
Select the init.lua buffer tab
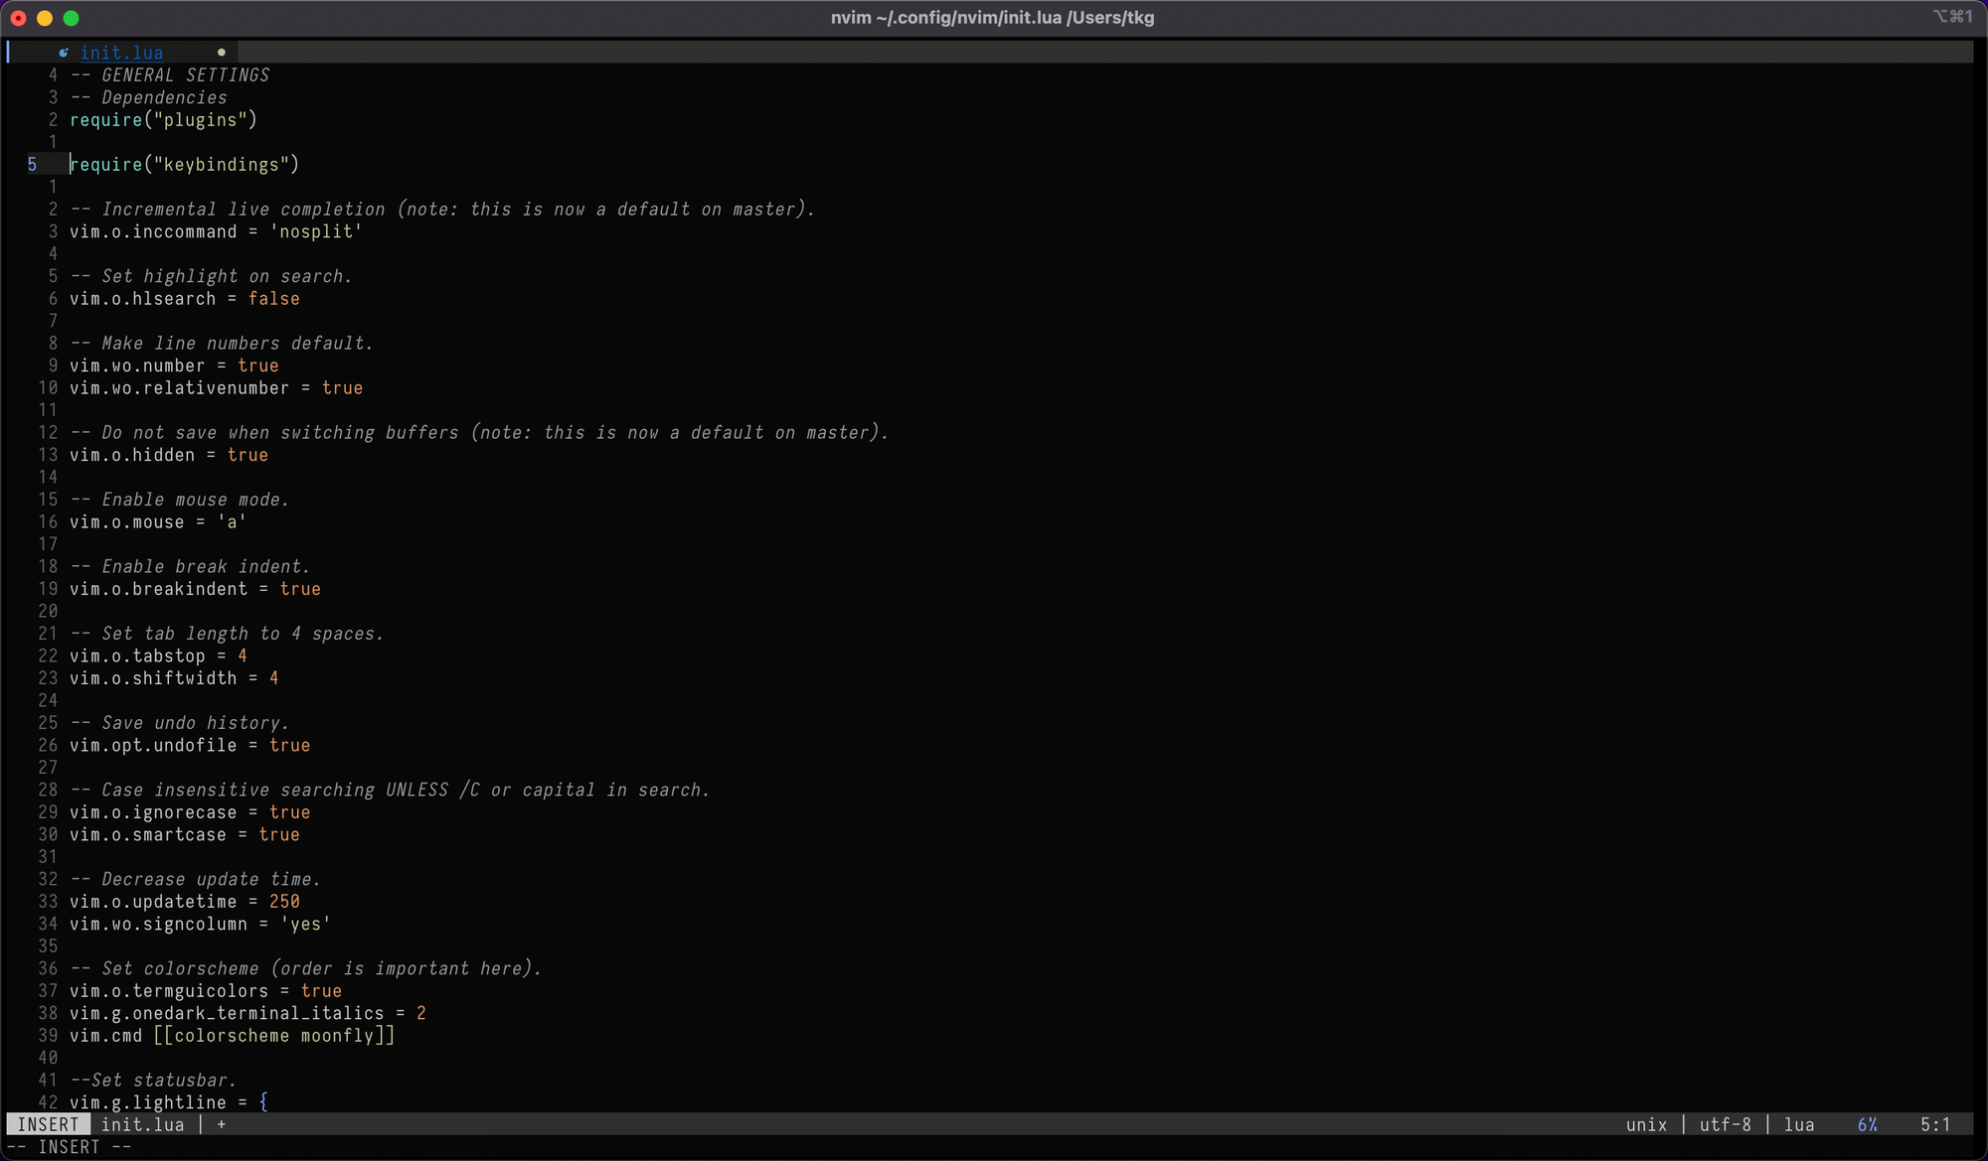(x=121, y=53)
